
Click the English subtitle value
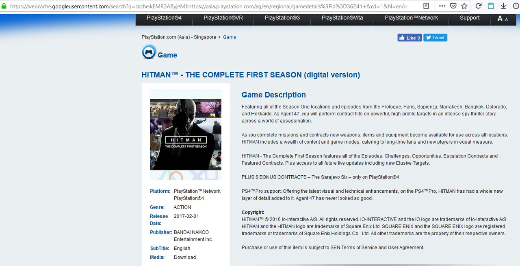pos(182,249)
